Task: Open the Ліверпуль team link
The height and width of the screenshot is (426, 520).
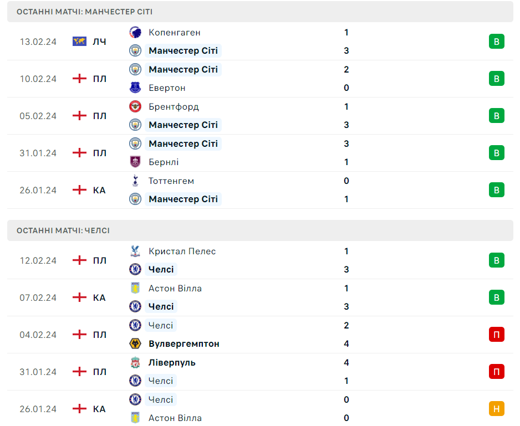Action: click(x=172, y=362)
